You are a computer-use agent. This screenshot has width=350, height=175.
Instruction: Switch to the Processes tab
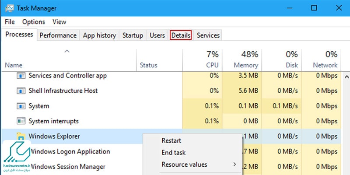19,35
